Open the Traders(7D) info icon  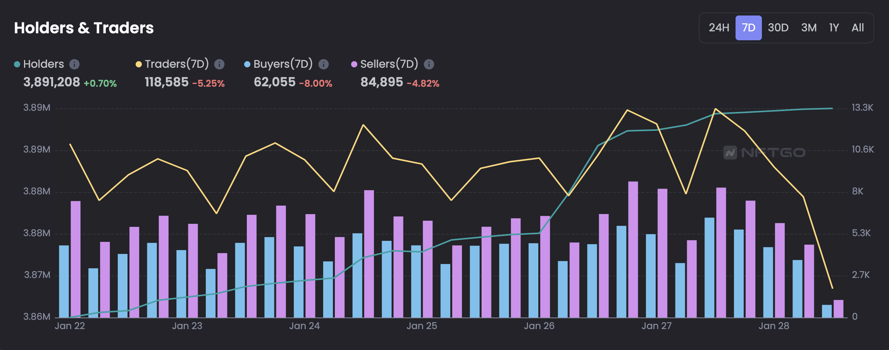219,64
